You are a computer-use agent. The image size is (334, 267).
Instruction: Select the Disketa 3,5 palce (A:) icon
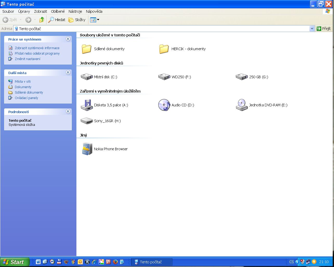87,105
